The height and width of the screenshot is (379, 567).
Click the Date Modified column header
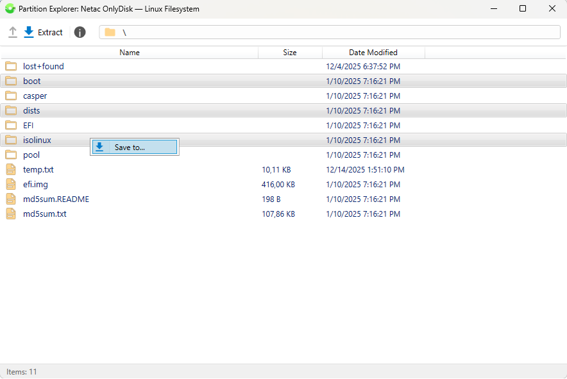click(x=373, y=52)
